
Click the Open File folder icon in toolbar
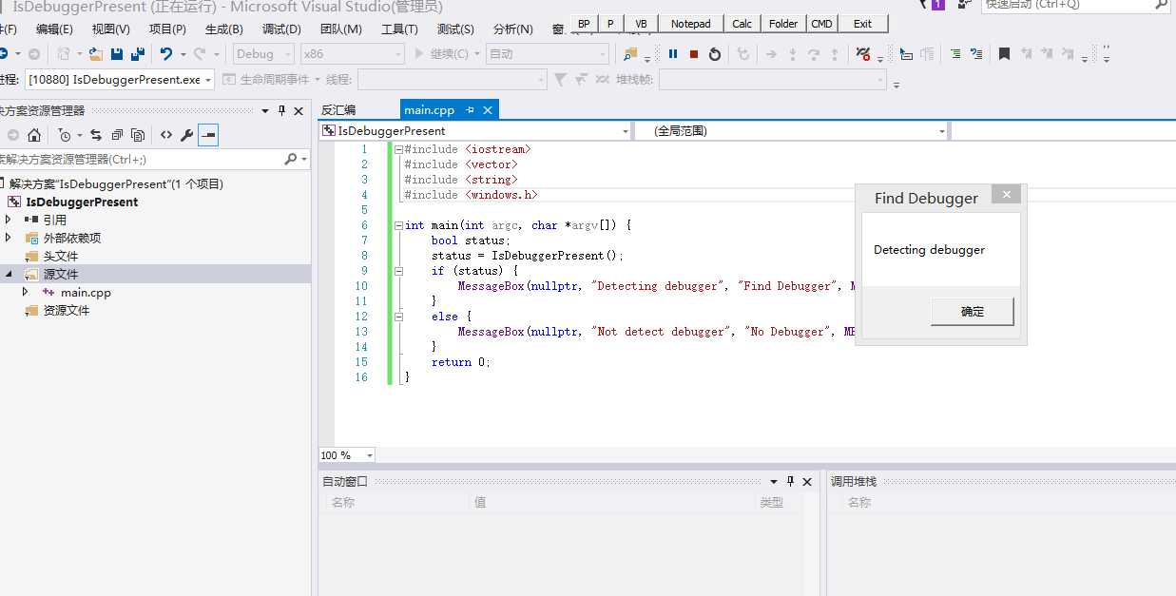(x=95, y=54)
